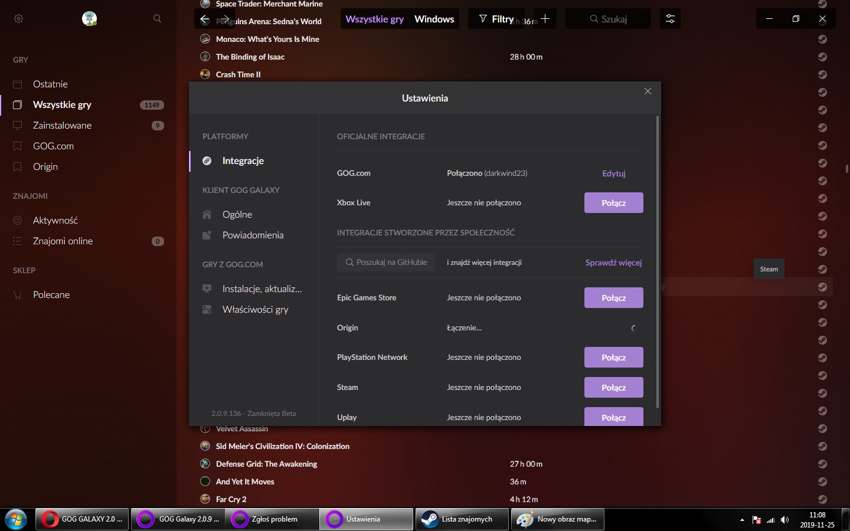
Task: Click Połącz for Xbox Live
Action: point(614,202)
